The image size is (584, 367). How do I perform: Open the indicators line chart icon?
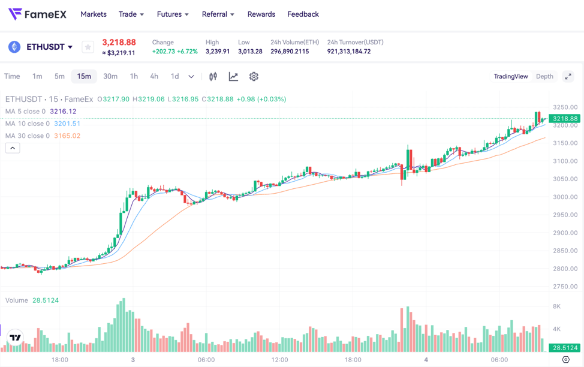[x=233, y=76]
